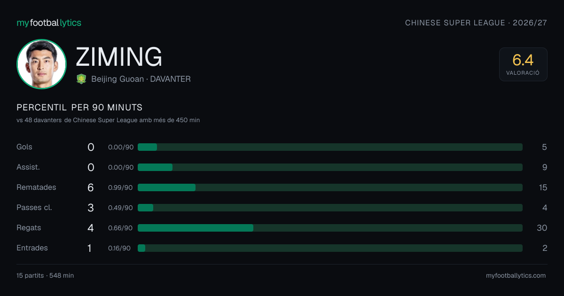Click the Regats percentile bar
Image resolution: width=564 pixels, height=296 pixels.
tap(330, 228)
